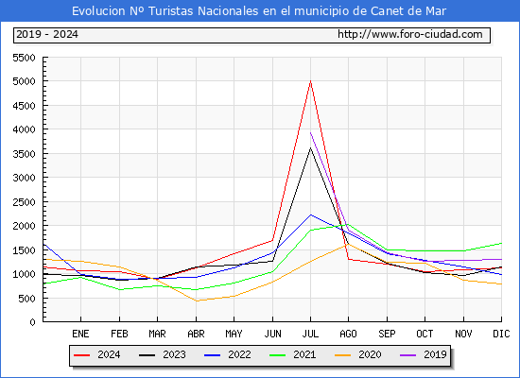The width and height of the screenshot is (520, 378).
Task: Click the '2019 - 2024' date range label
Action: 47,34
